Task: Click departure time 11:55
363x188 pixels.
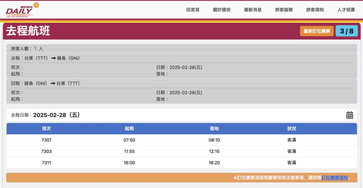Action: (x=129, y=151)
